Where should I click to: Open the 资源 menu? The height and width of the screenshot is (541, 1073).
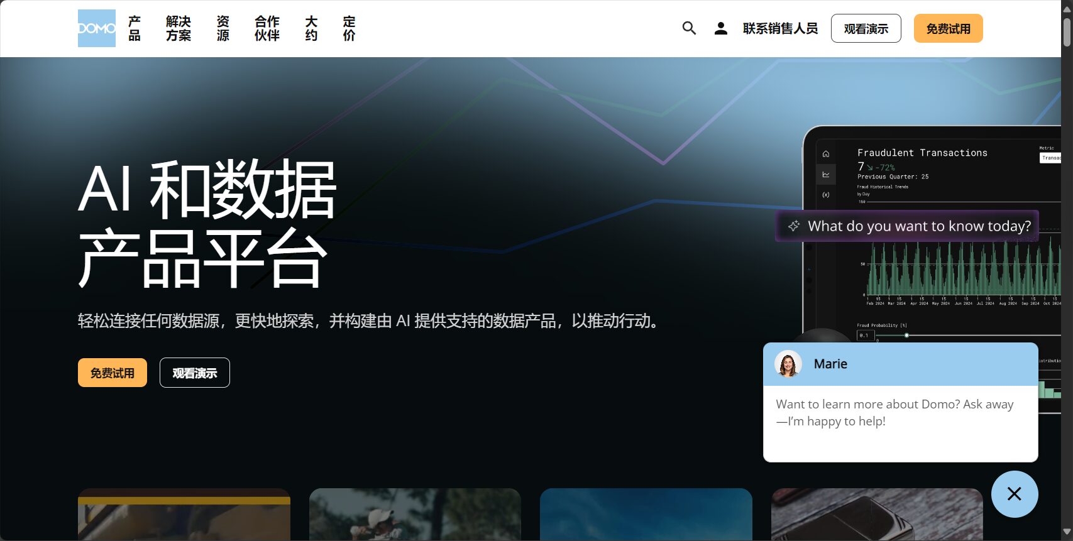click(223, 28)
